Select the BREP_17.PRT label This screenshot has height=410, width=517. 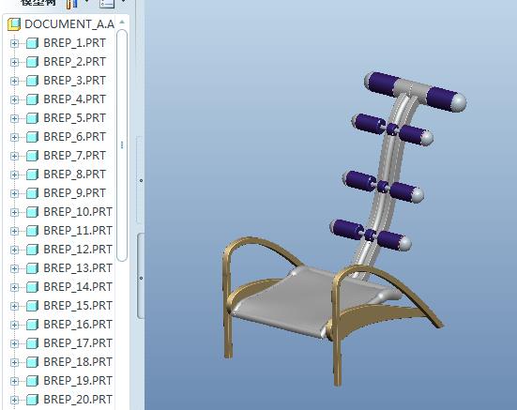(78, 343)
